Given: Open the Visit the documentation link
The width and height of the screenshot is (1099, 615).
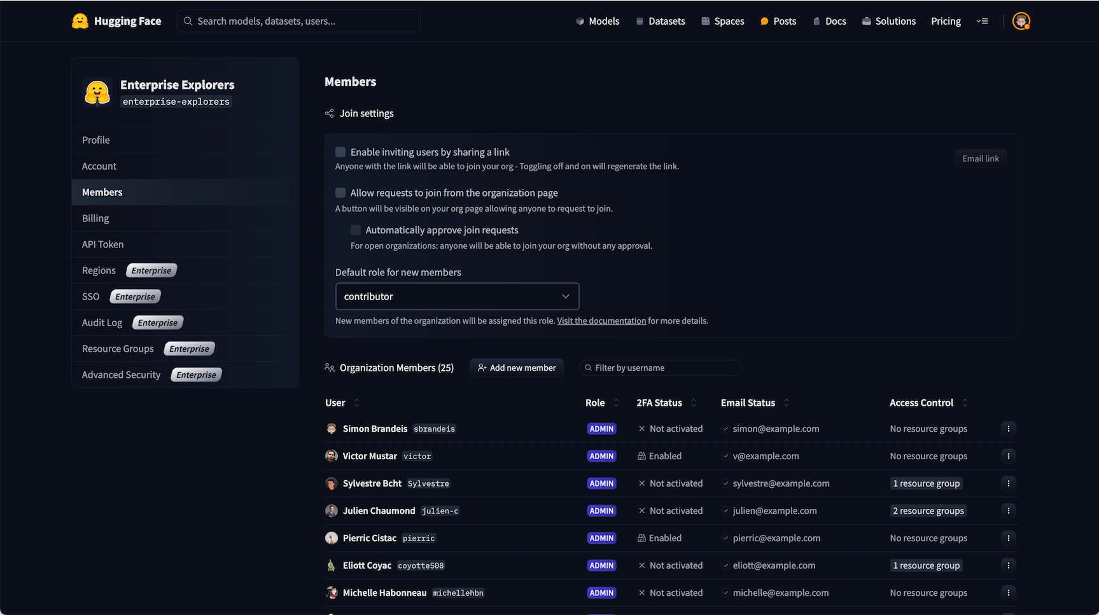Looking at the screenshot, I should coord(601,321).
